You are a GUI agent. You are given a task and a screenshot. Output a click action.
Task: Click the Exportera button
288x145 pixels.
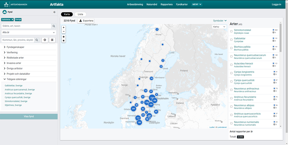click(x=86, y=21)
